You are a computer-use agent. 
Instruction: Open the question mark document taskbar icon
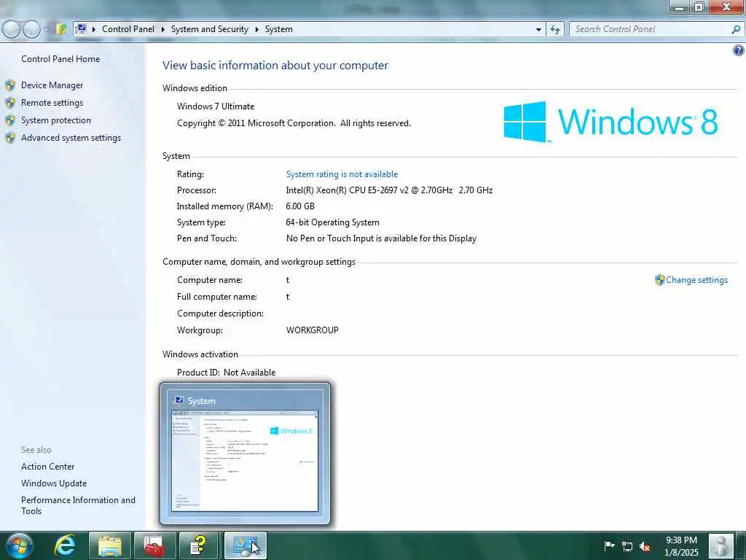(200, 545)
